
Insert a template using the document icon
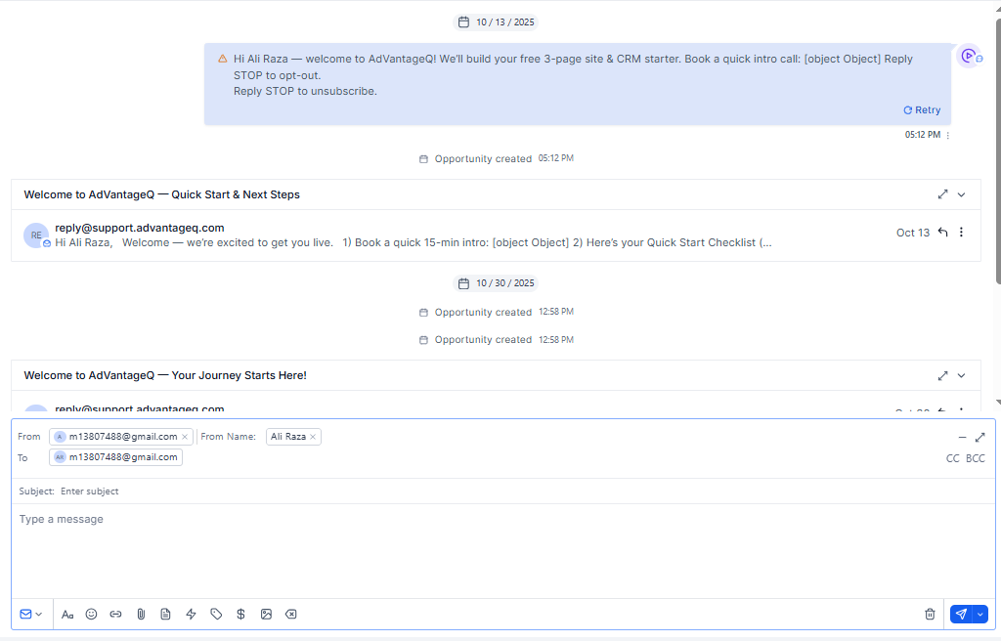(165, 615)
